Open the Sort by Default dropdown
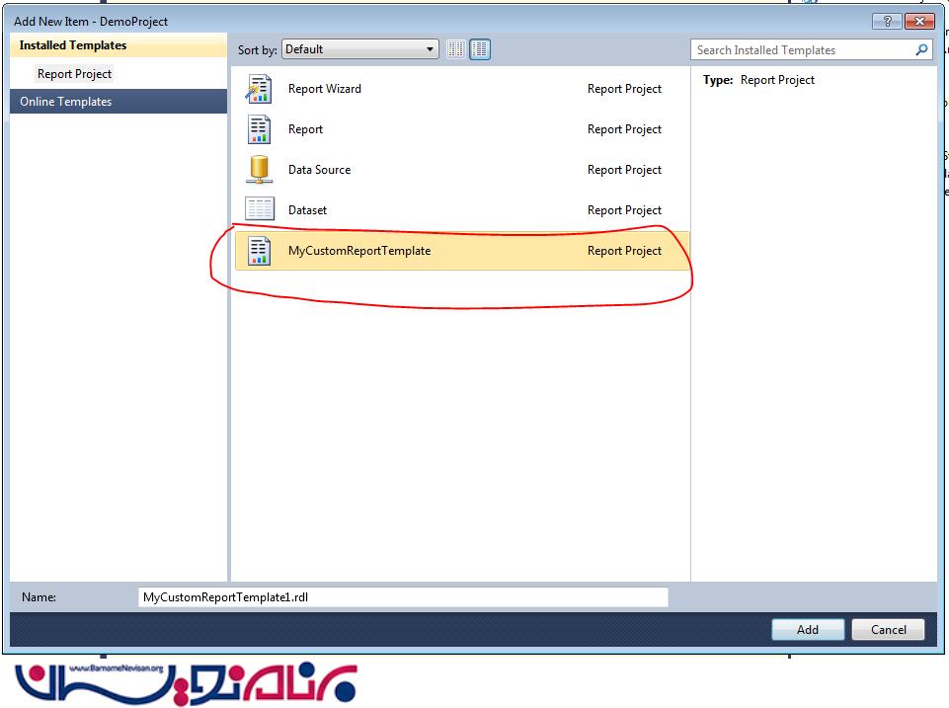This screenshot has width=949, height=708. [x=360, y=49]
